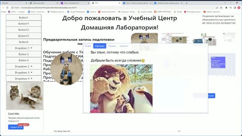Open the Операционная система bookmark
Image resolution: width=242 pixels, height=136 pixels.
click(x=56, y=12)
